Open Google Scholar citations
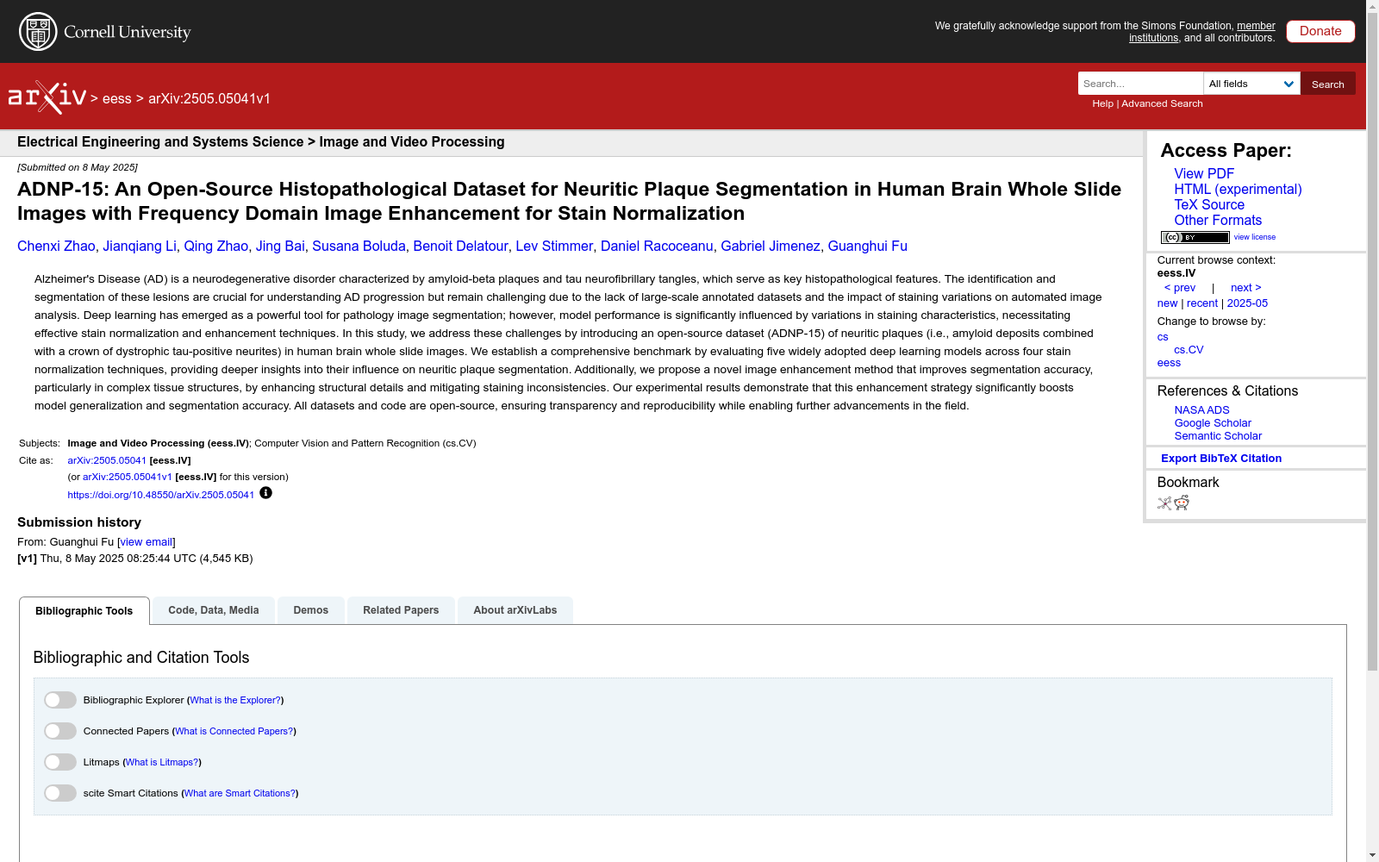The height and width of the screenshot is (862, 1379). point(1213,423)
